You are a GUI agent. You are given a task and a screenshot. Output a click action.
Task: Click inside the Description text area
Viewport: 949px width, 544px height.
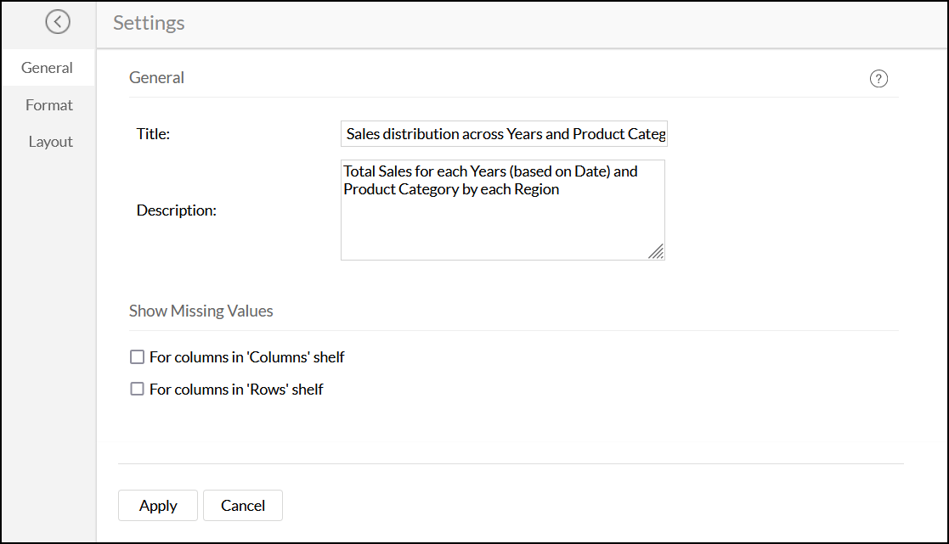pos(502,225)
